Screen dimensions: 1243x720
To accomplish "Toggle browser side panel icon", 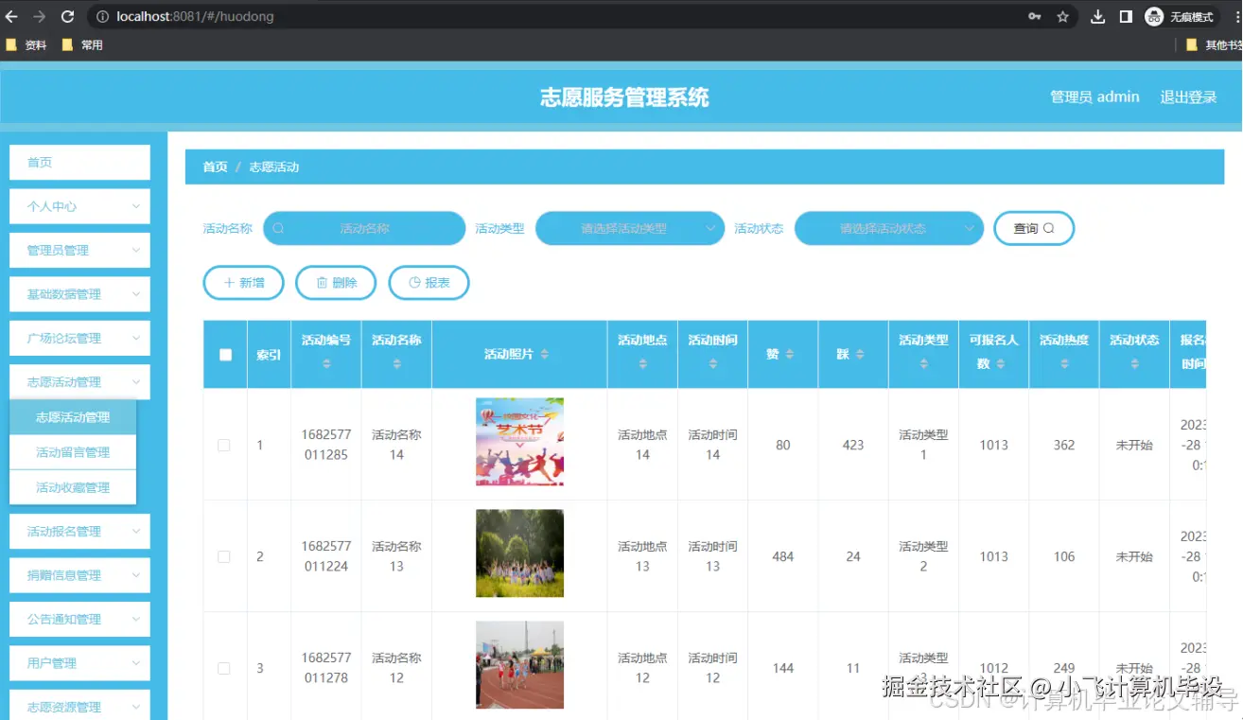I will [1126, 16].
